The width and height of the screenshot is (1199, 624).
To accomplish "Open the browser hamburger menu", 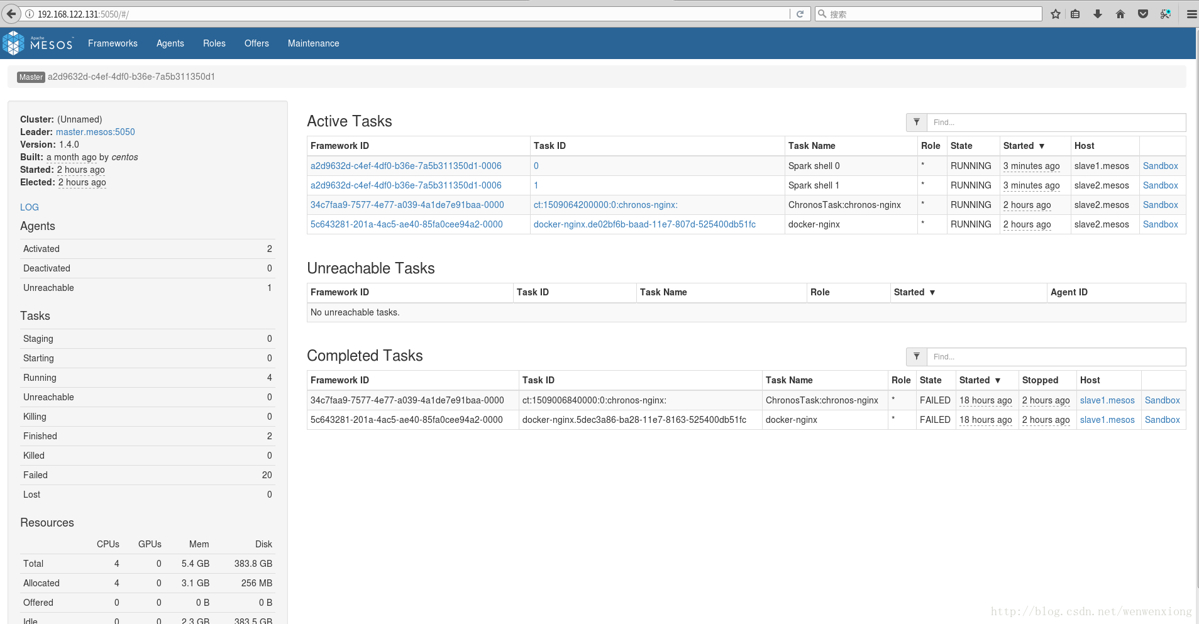I will [x=1191, y=14].
